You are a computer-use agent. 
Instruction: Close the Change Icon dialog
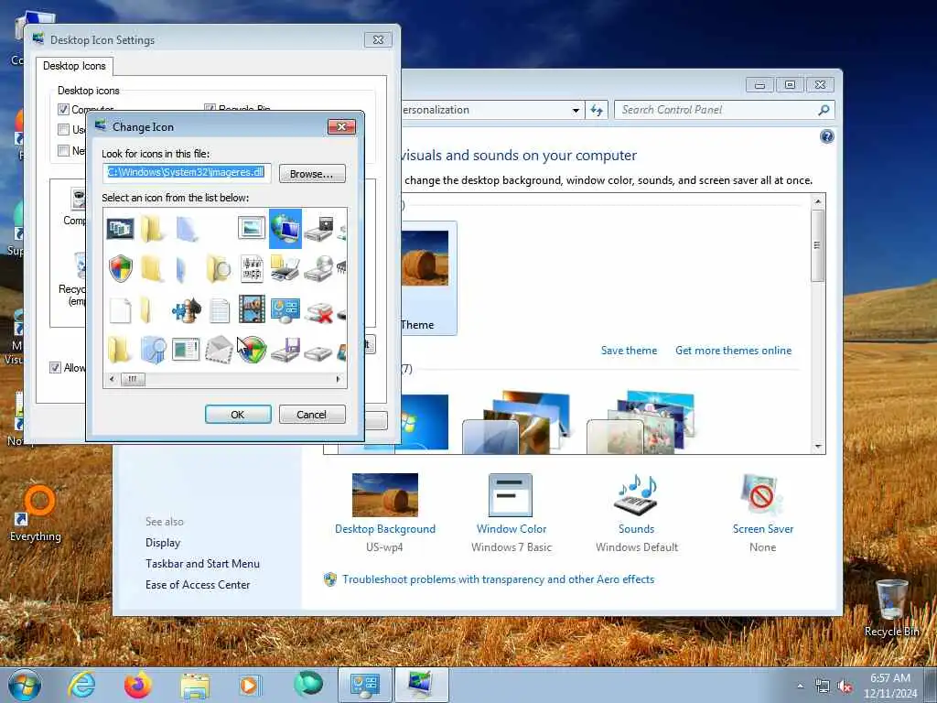tap(342, 126)
